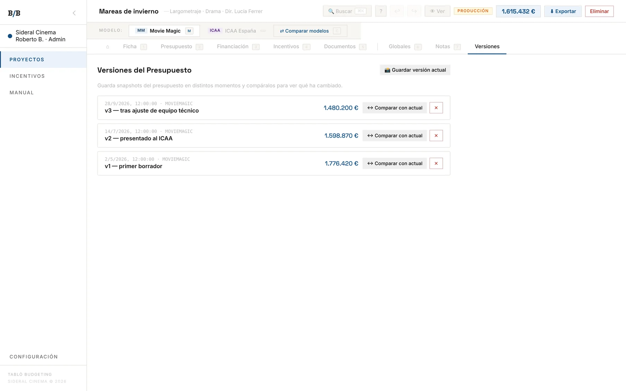Export the budget with Exportar
The height and width of the screenshot is (391, 626).
(x=563, y=11)
